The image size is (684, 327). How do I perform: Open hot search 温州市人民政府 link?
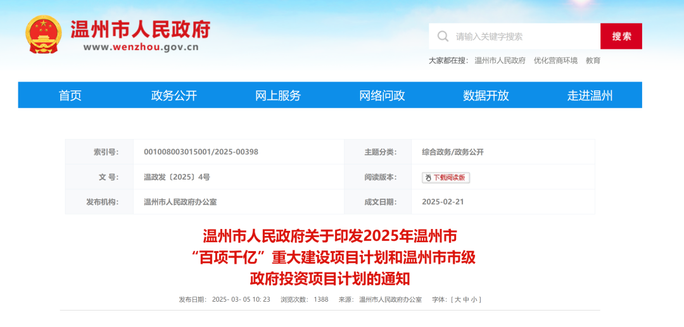(x=500, y=61)
